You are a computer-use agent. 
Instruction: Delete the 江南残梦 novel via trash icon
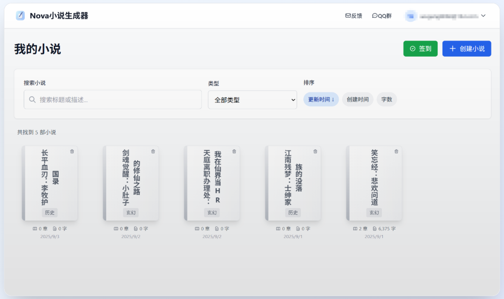point(315,151)
